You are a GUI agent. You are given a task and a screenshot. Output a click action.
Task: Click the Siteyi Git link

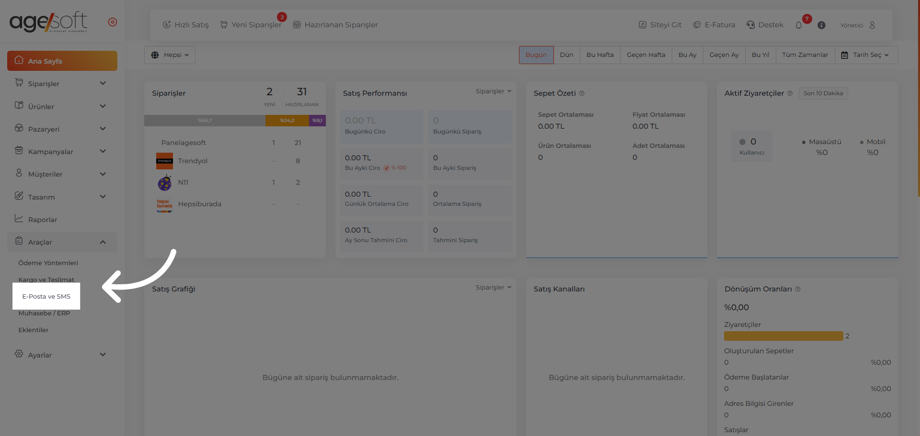pyautogui.click(x=660, y=25)
